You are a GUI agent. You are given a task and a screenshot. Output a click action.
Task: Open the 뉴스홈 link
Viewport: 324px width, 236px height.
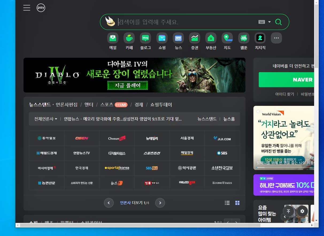[229, 119]
